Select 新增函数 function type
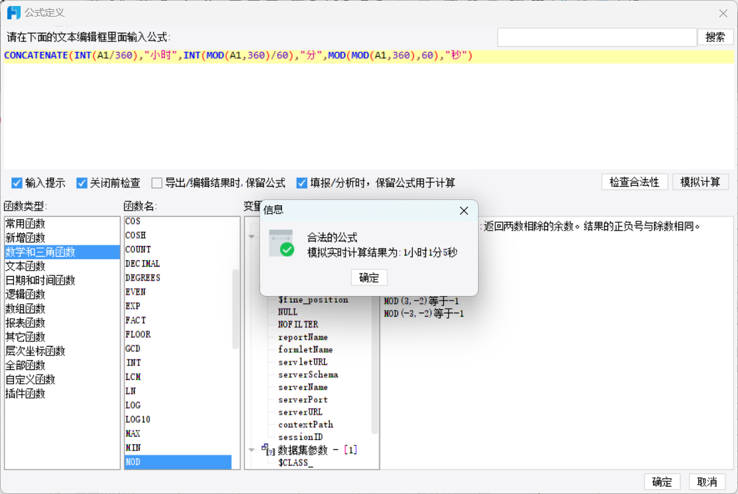 tap(62, 237)
